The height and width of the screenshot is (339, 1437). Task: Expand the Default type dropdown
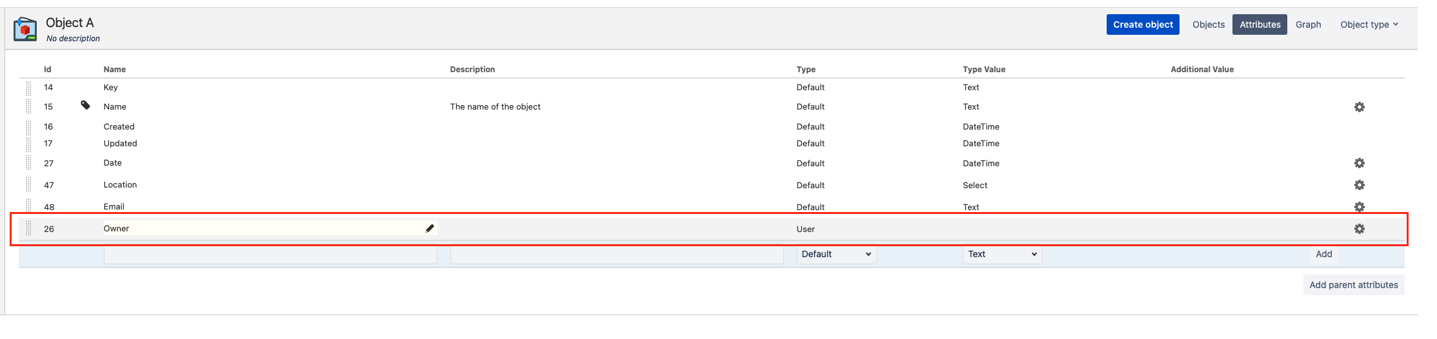point(836,254)
